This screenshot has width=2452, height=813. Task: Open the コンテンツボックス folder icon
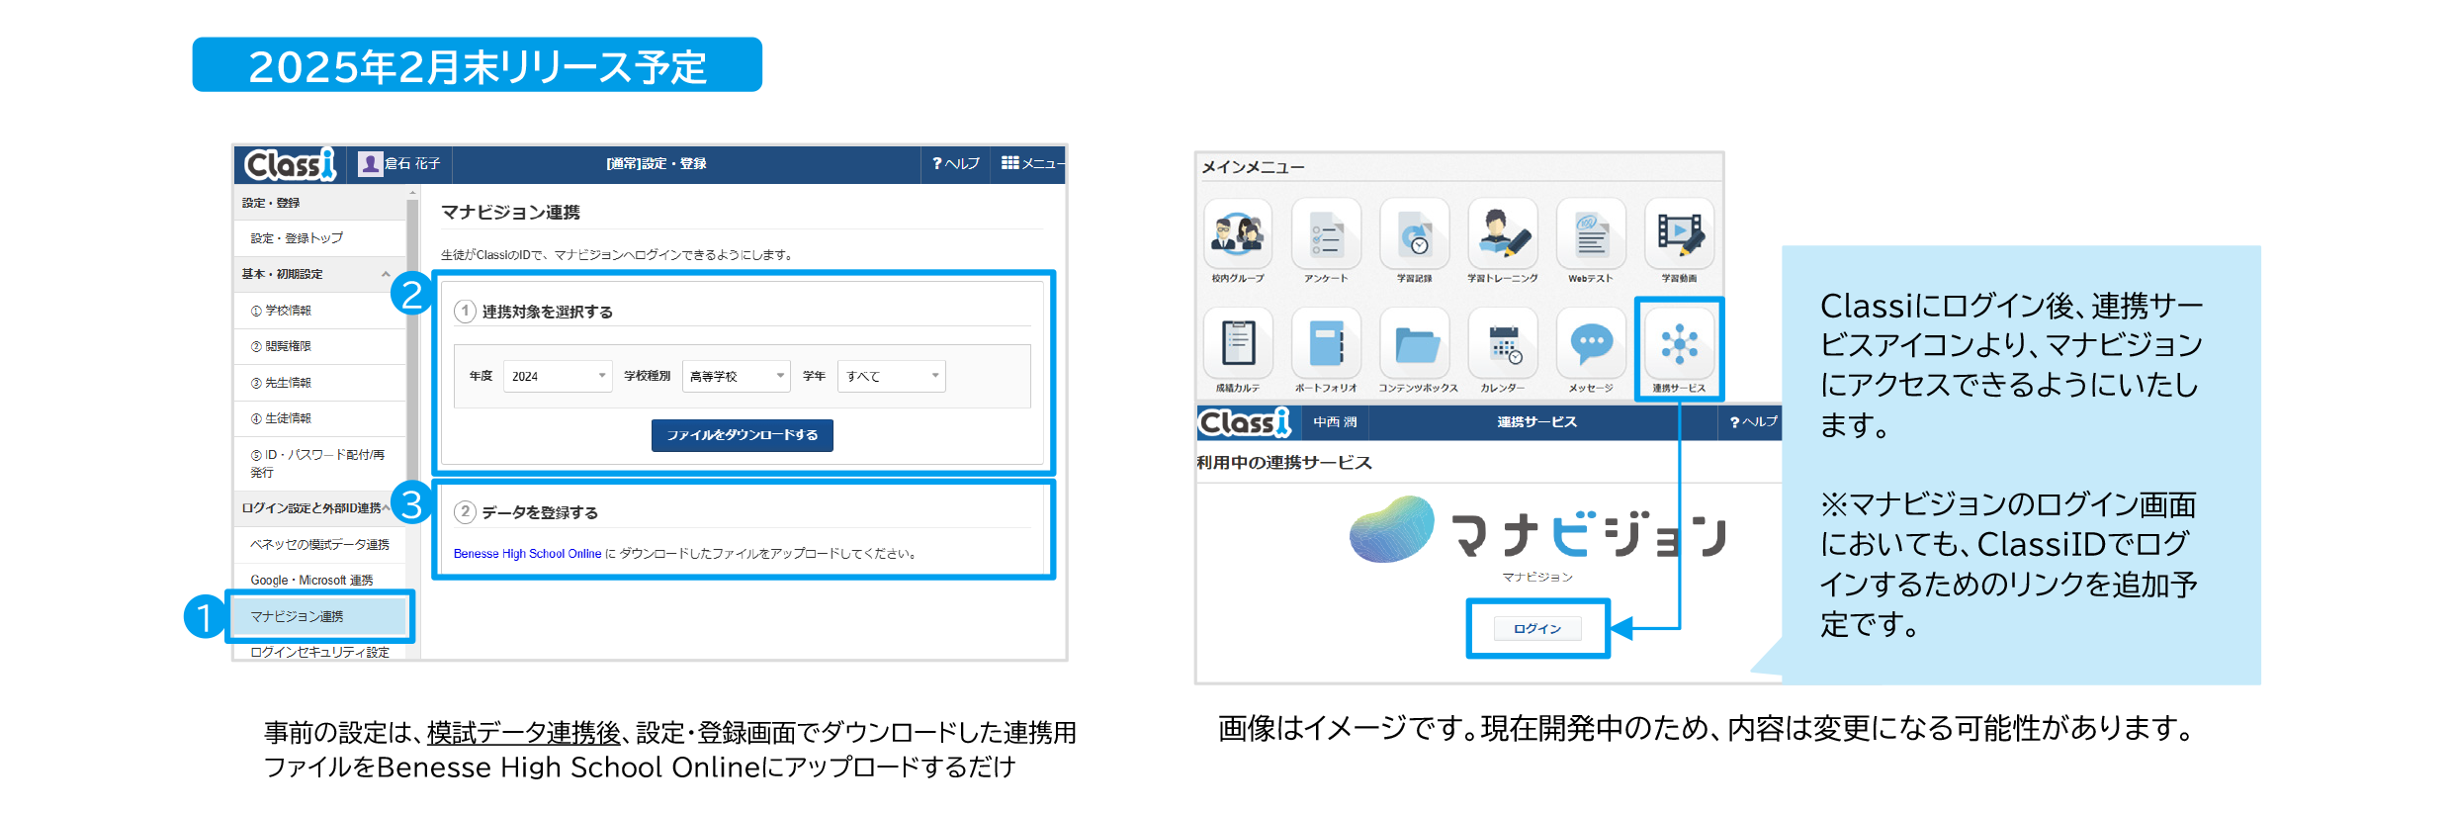click(1414, 343)
